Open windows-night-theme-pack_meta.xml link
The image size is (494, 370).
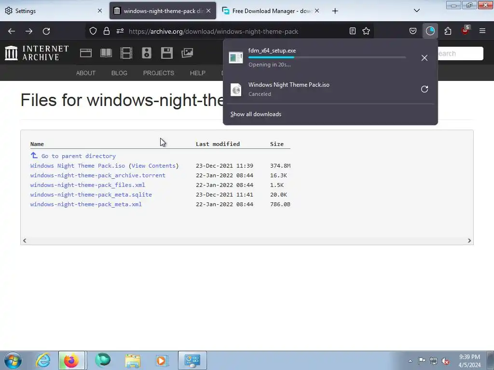[86, 204]
